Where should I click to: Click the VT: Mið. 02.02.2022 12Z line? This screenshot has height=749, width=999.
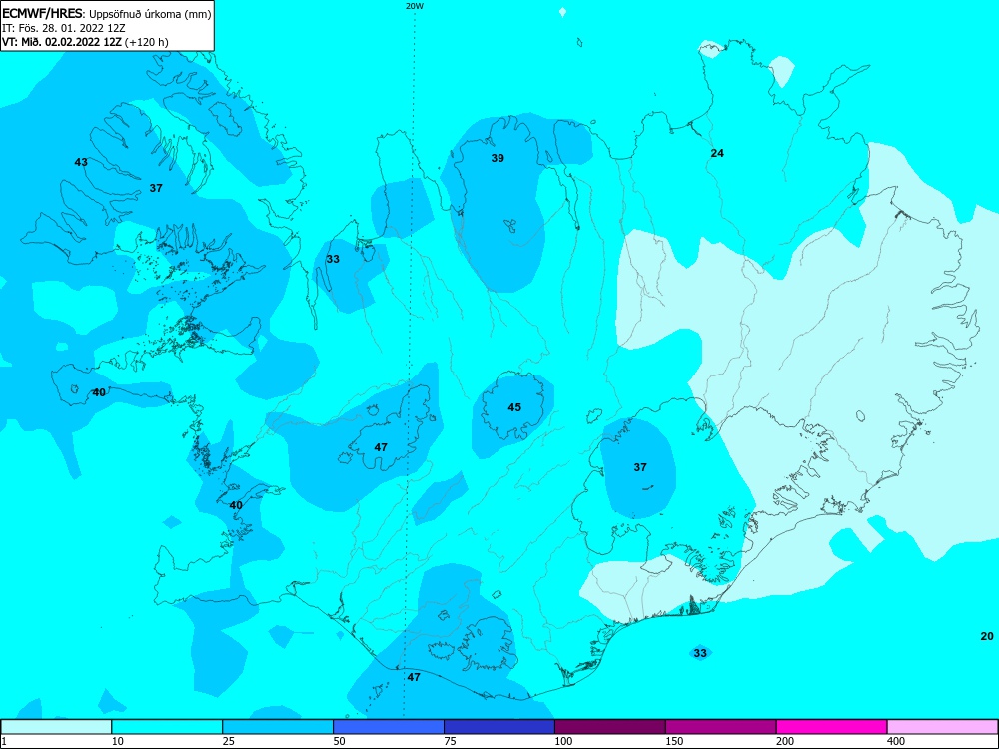[x=85, y=42]
